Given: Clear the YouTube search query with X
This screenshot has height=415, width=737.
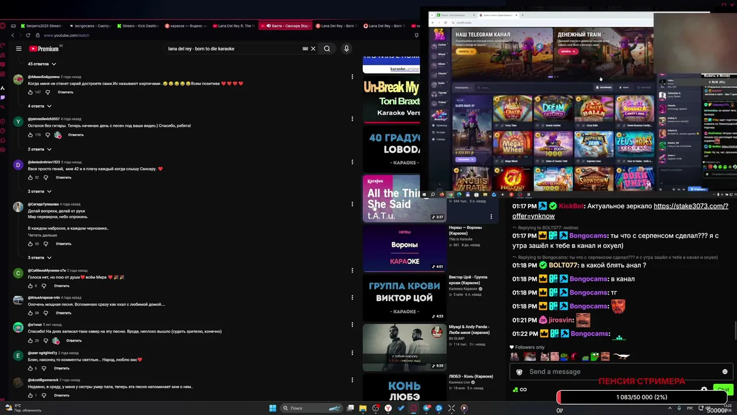Looking at the screenshot, I should 313,49.
